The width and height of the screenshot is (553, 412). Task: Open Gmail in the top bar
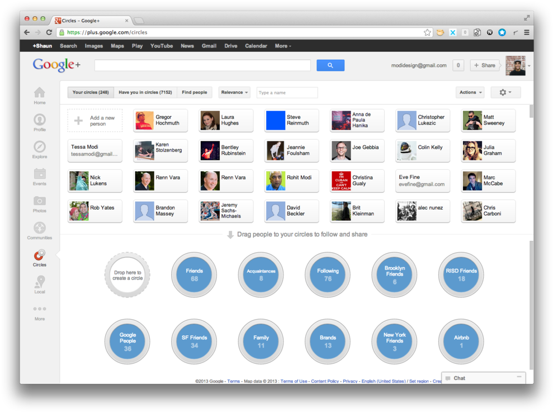pyautogui.click(x=209, y=46)
